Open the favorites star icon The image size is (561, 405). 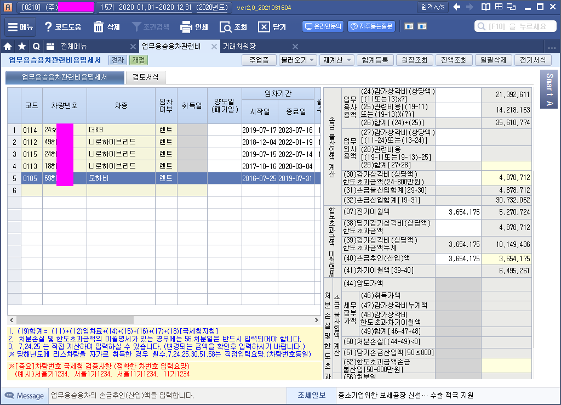pos(22,47)
